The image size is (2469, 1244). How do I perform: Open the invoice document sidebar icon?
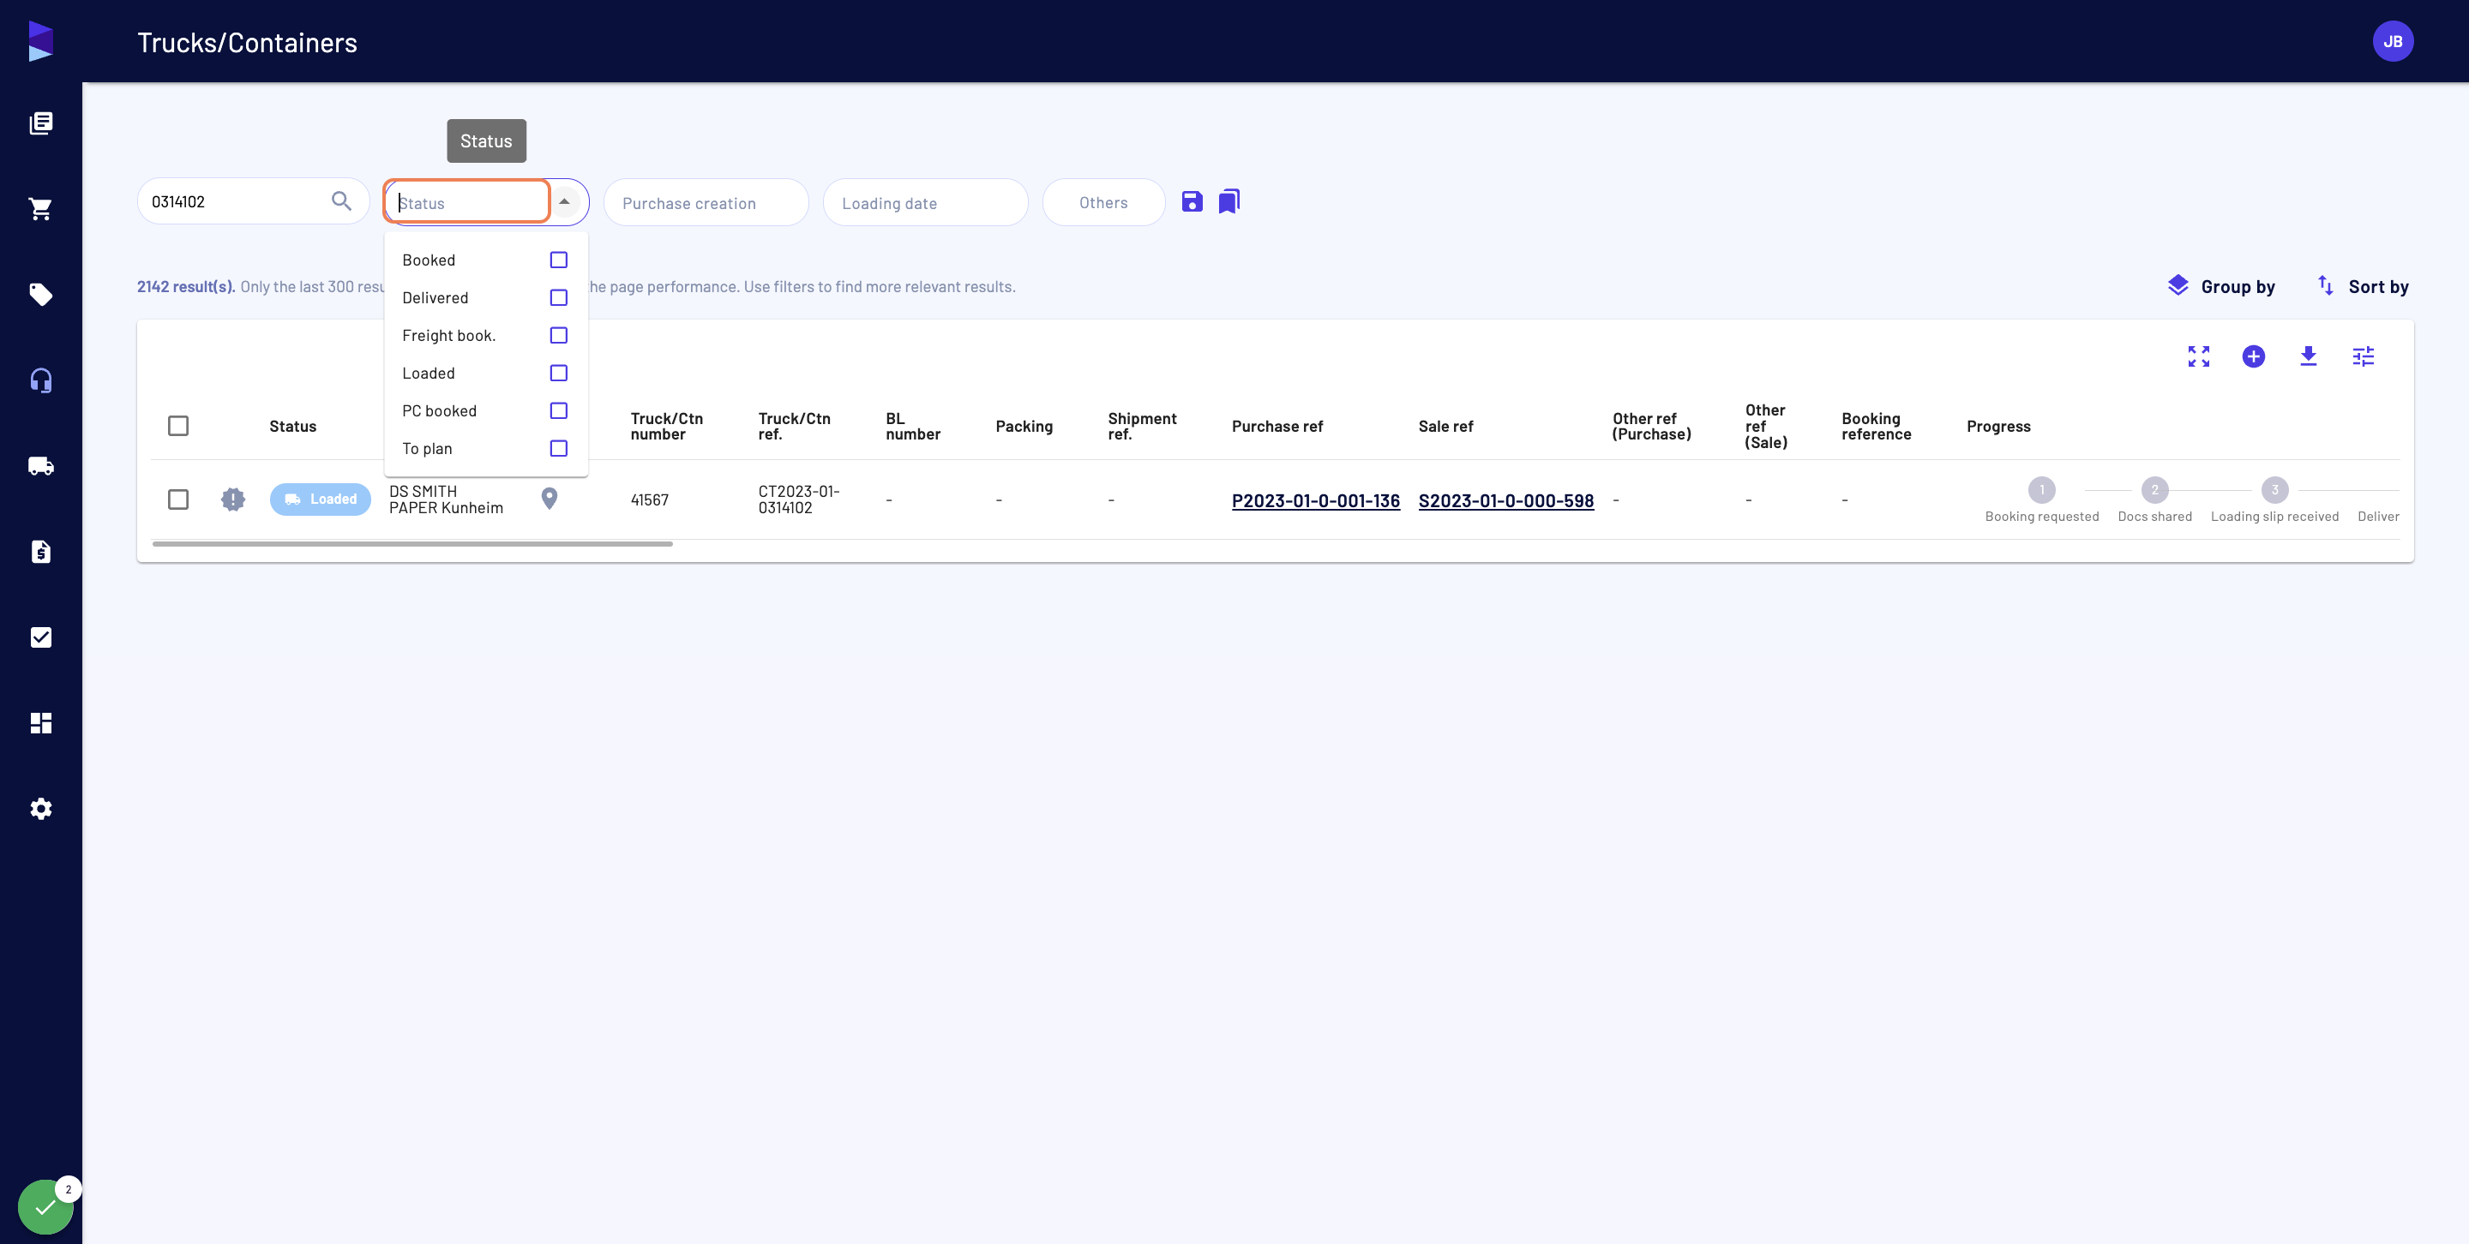coord(40,552)
